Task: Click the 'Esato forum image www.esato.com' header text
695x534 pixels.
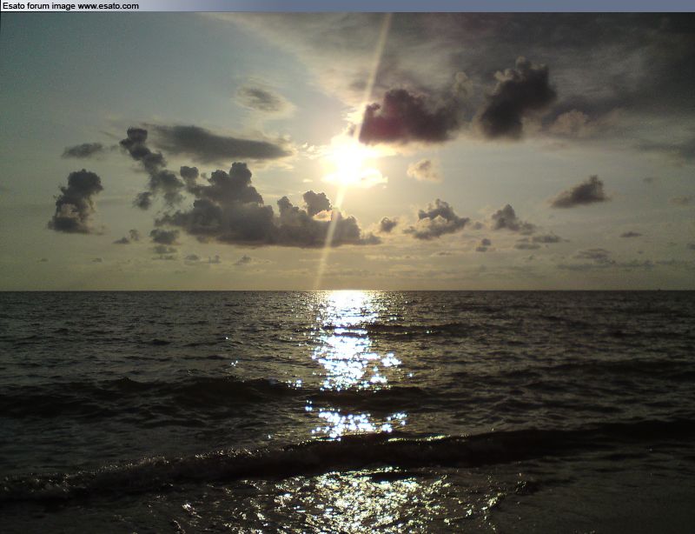Action: click(70, 6)
